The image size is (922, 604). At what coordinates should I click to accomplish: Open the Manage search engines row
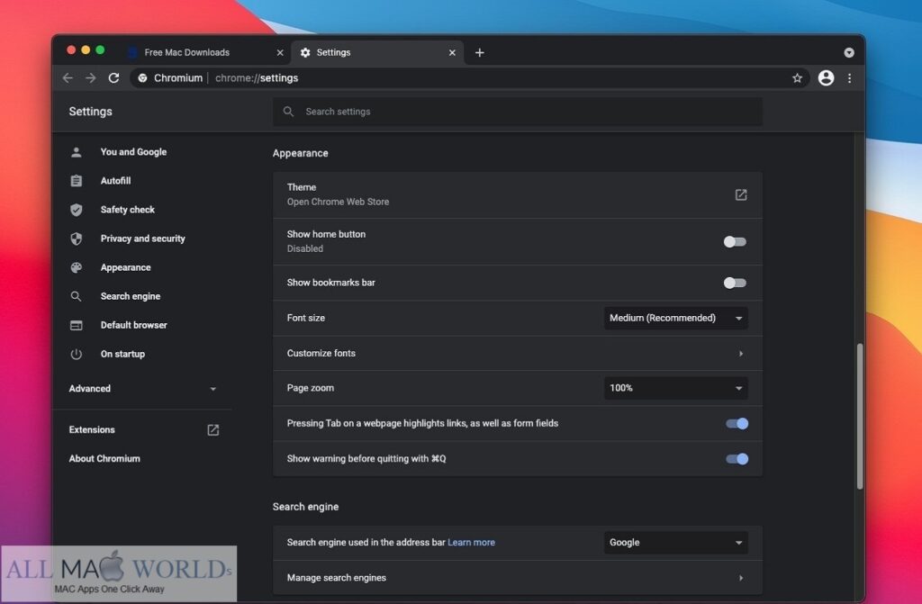[518, 578]
